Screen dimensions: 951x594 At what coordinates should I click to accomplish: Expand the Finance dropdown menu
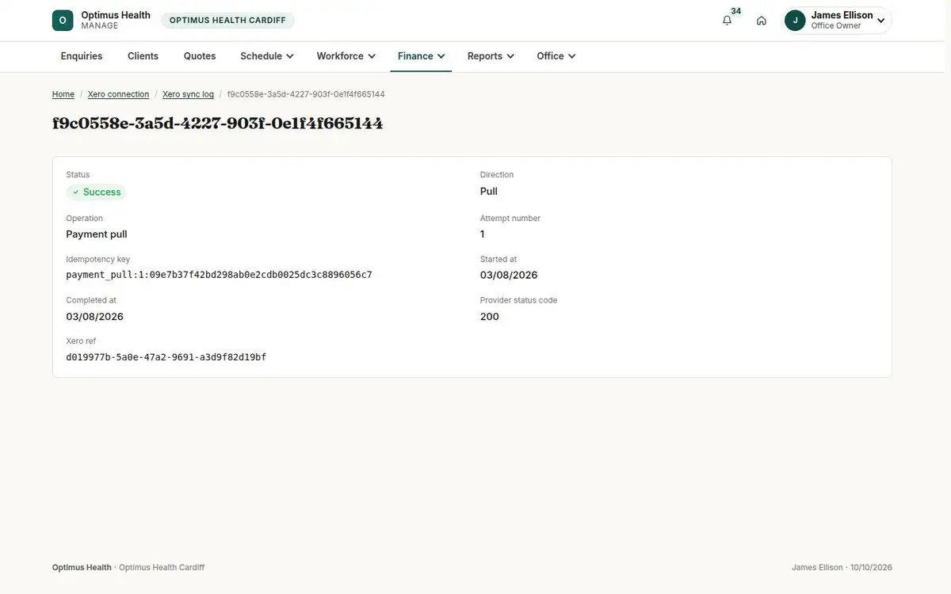click(x=421, y=56)
